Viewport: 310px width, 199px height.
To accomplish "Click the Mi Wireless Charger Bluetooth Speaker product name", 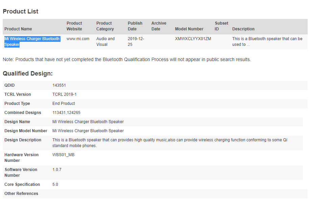I will 32,41.
